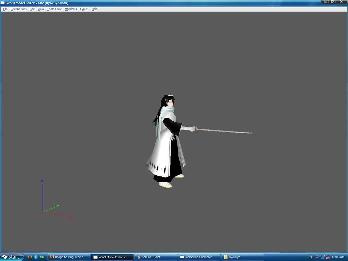Restore down the War3 Model Editor window
The image size is (348, 261).
pyautogui.click(x=332, y=2)
